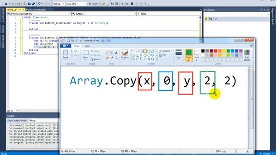The width and height of the screenshot is (276, 155).
Task: Activate Color 1 in Paint
Action: (x=188, y=55)
